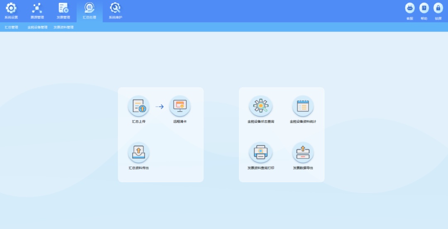Open 系统维护 system maintenance module

click(115, 8)
